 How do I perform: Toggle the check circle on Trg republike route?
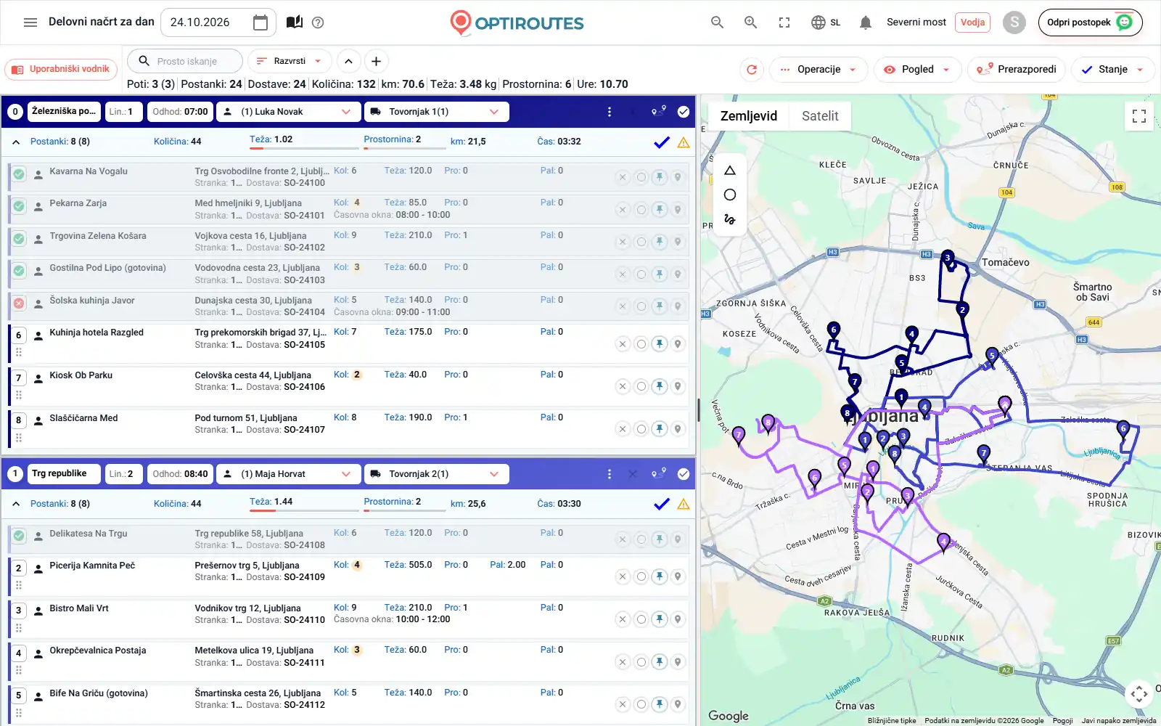(684, 474)
